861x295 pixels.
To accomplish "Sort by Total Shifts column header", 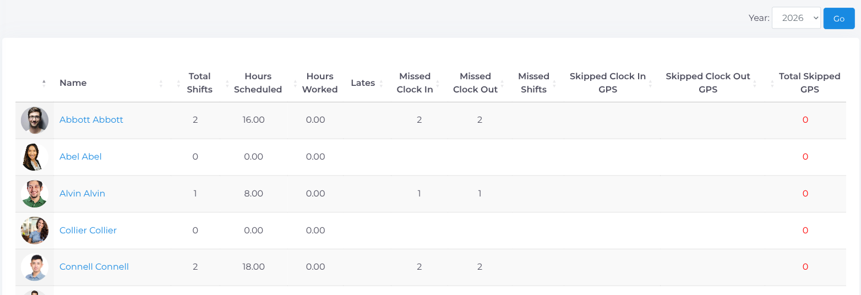I will coord(199,83).
